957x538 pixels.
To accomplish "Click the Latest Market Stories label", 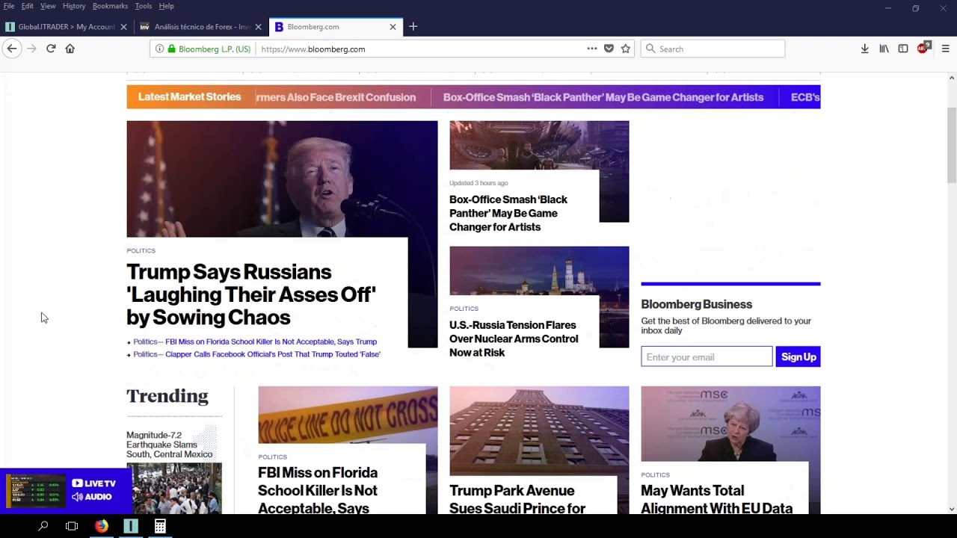I will tap(189, 97).
